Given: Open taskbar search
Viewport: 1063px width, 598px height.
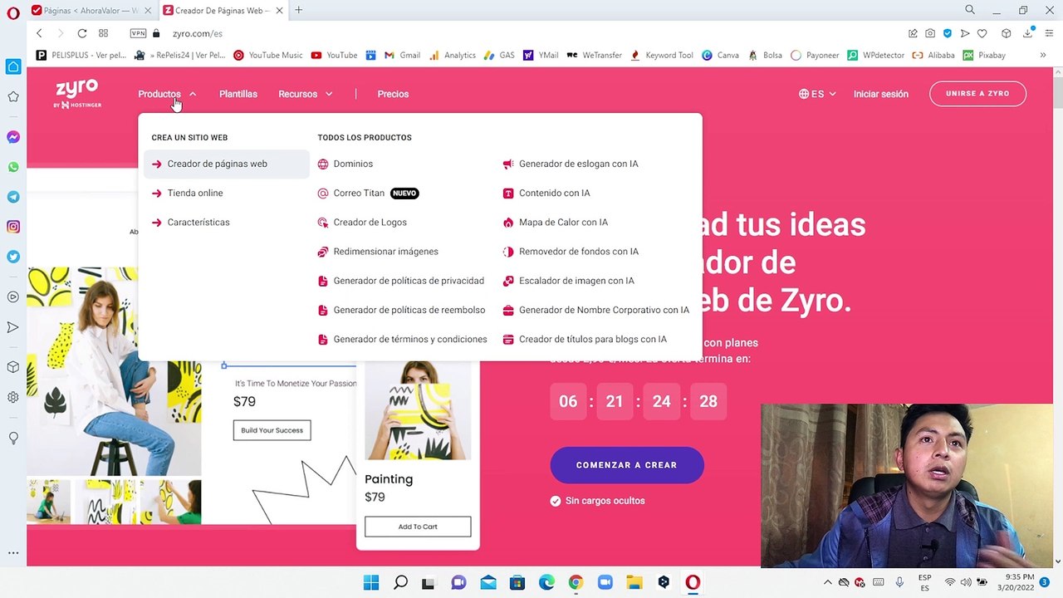Looking at the screenshot, I should click(400, 582).
